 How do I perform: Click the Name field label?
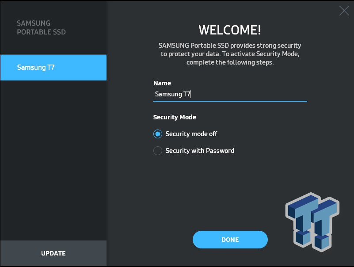click(x=162, y=83)
